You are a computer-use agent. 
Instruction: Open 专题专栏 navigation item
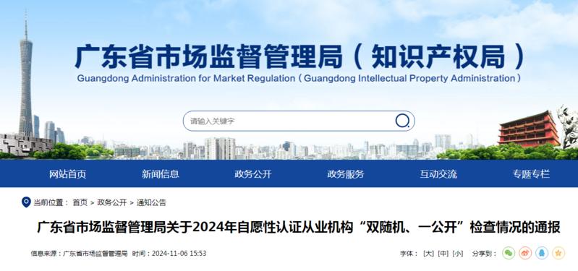(531, 174)
